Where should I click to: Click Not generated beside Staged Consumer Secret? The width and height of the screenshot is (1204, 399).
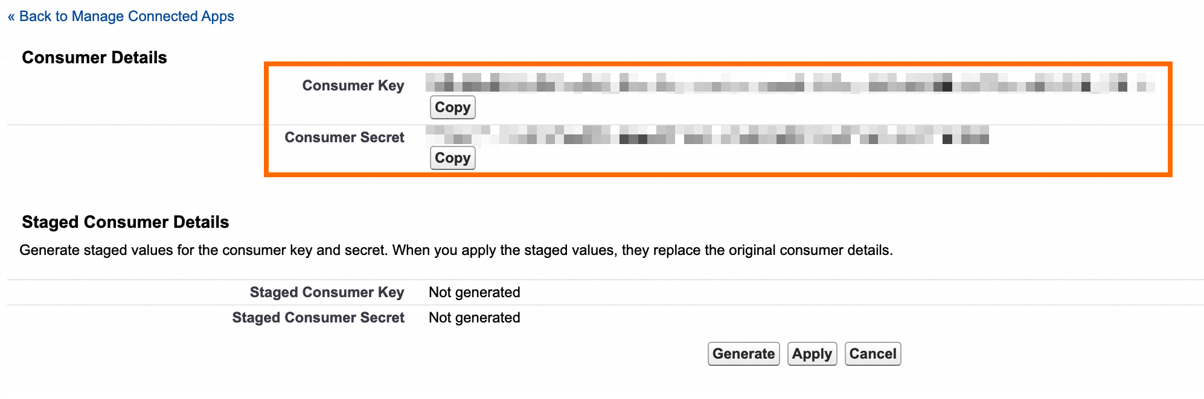coord(474,318)
